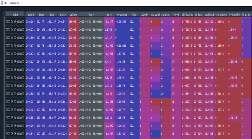Select High cell 197.167
This screenshot has width=252, height=139.
[x=41, y=134]
